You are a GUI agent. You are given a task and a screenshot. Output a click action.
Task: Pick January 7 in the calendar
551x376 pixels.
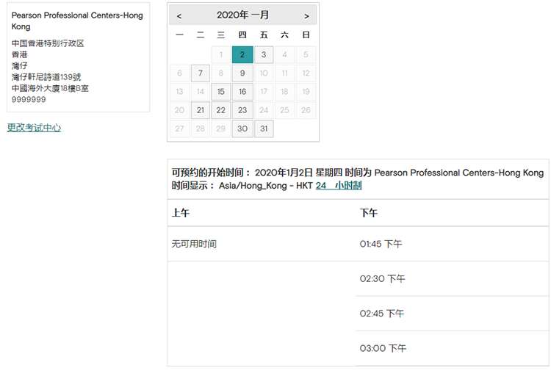coord(200,73)
